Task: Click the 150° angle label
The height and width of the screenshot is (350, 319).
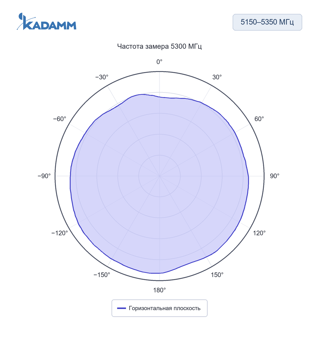Action: pos(217,275)
